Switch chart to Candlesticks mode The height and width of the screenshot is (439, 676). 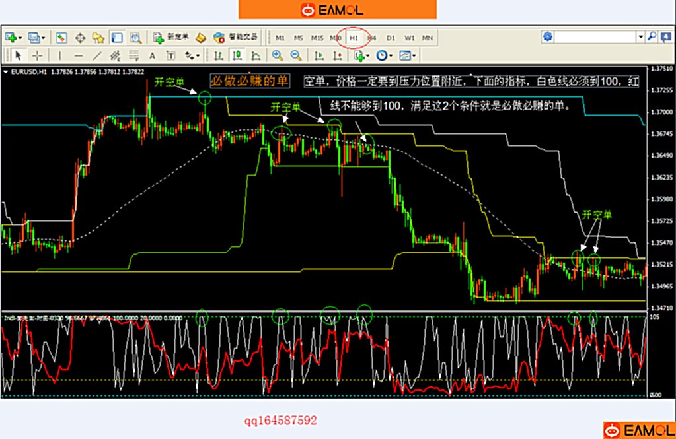tap(237, 56)
